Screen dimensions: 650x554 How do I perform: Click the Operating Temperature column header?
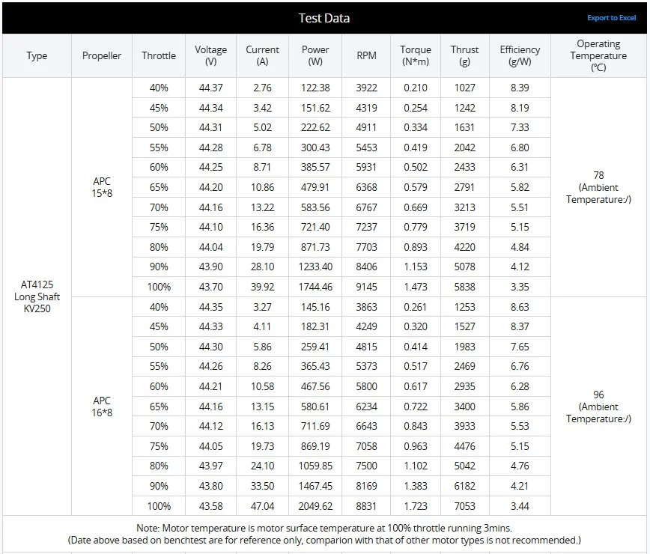pyautogui.click(x=598, y=55)
